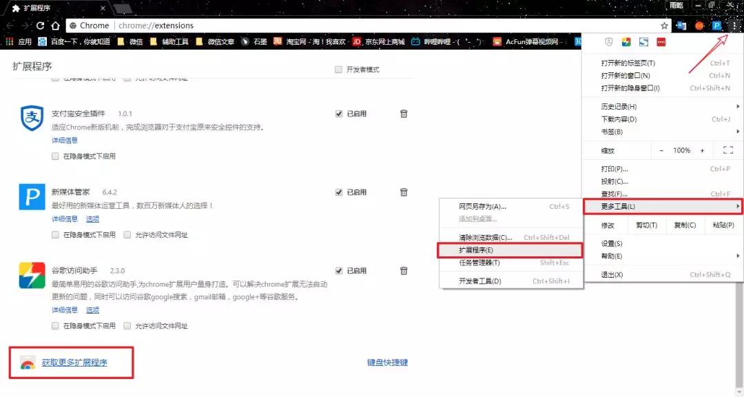744x397 pixels.
Task: Open the 微信文章 bookmark folder
Action: (x=215, y=42)
